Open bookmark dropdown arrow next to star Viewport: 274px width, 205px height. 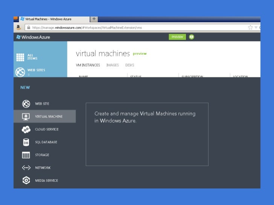(256, 27)
